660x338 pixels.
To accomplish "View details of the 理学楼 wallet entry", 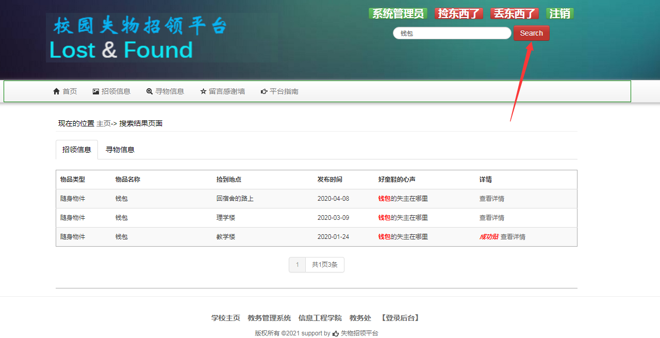I will 492,218.
